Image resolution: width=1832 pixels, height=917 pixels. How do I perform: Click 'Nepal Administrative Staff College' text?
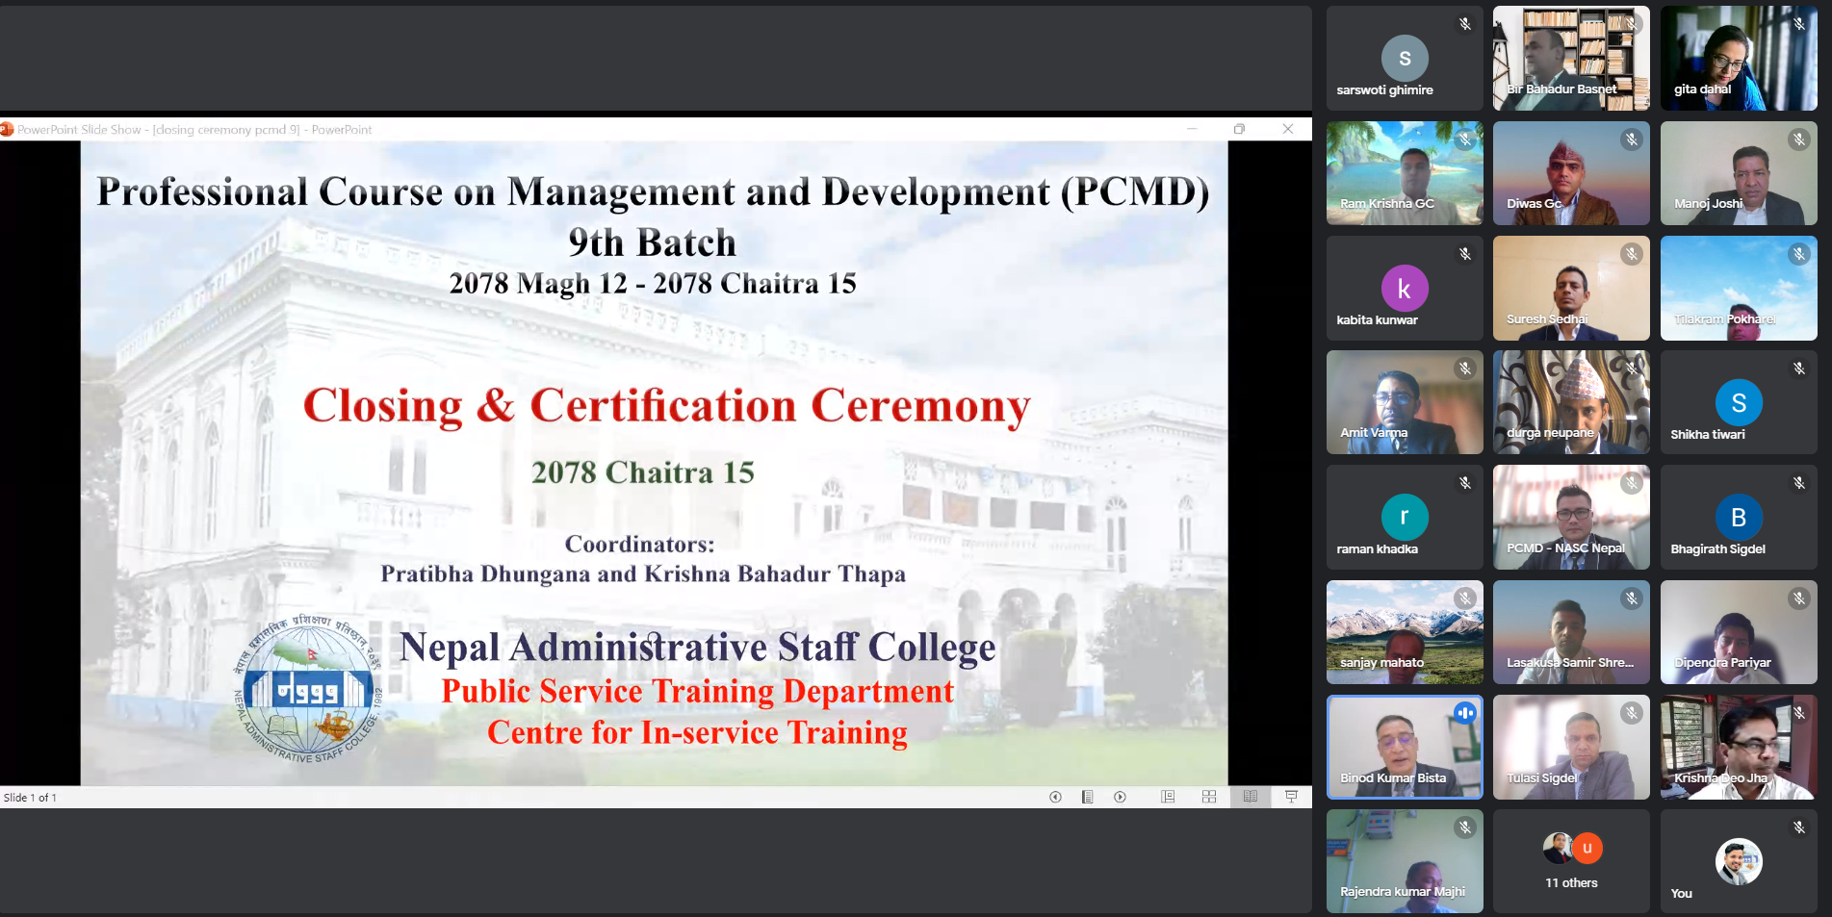click(698, 648)
